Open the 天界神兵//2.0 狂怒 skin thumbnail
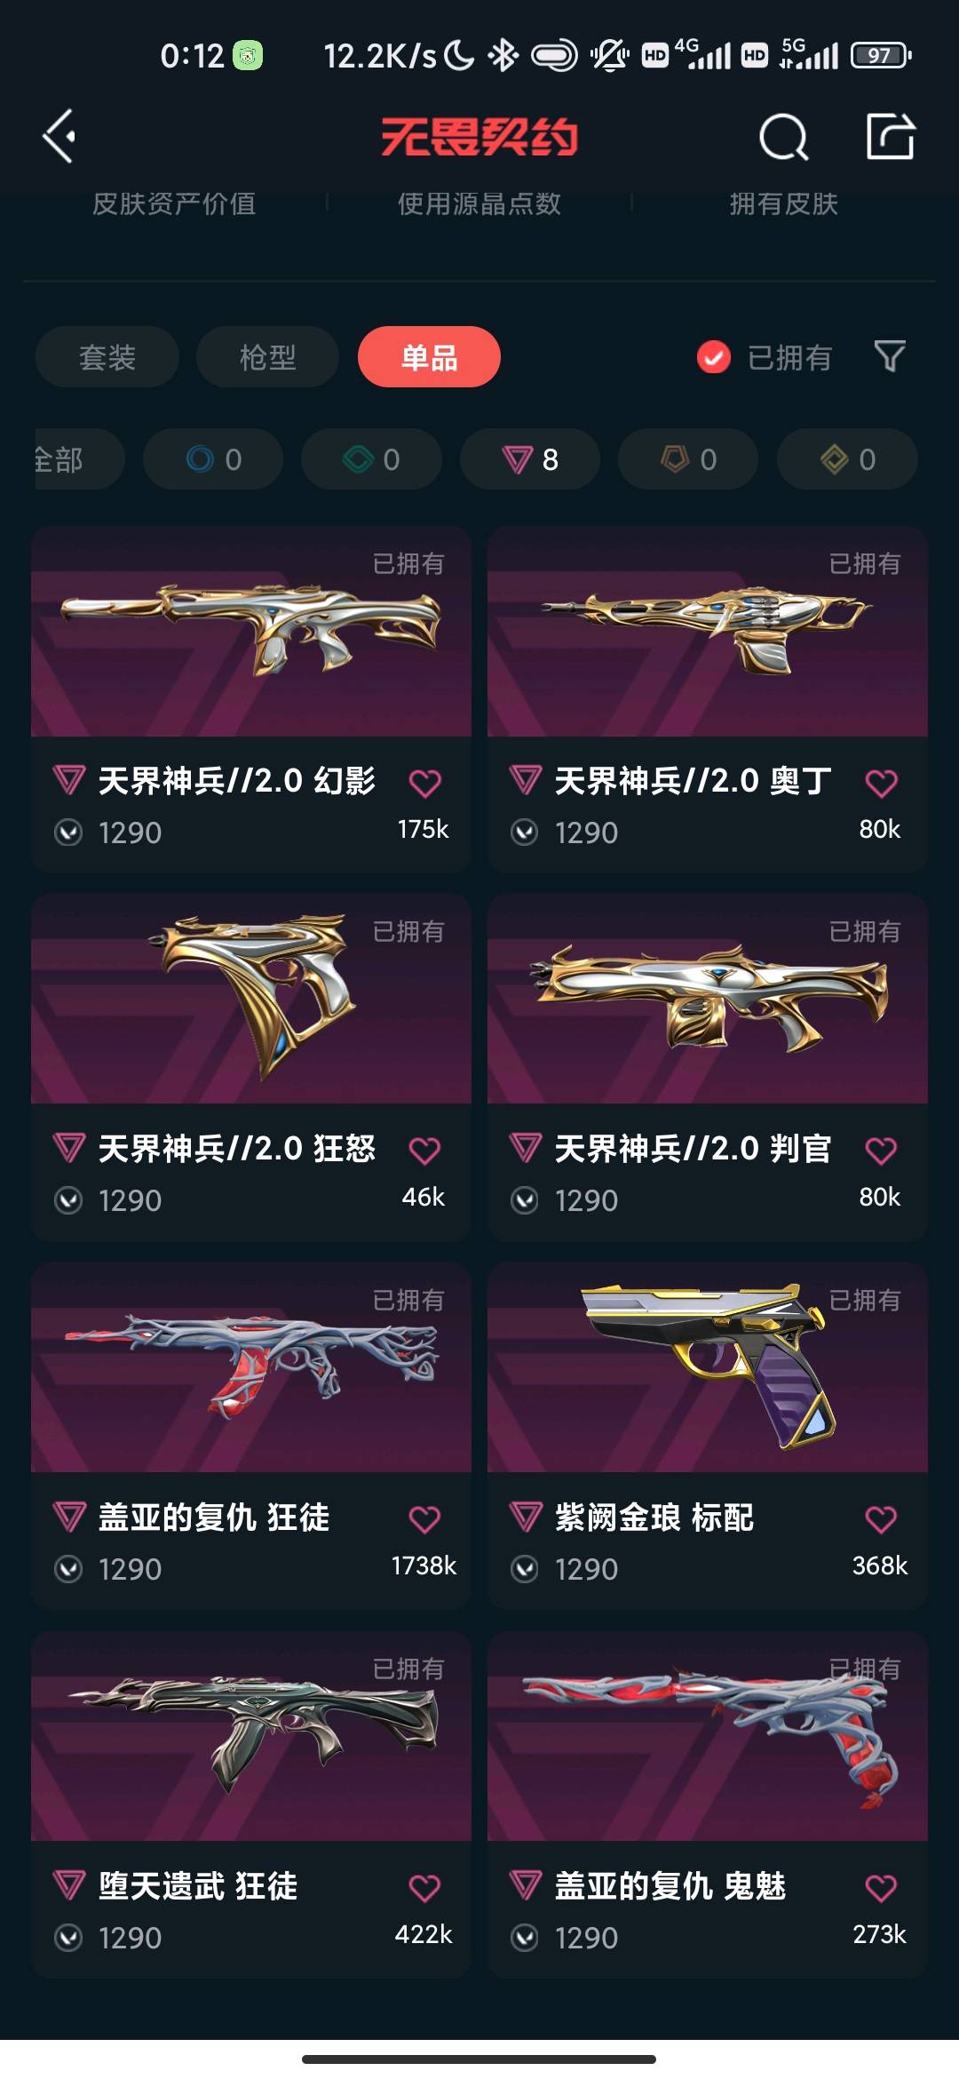959x2079 pixels. click(x=251, y=999)
